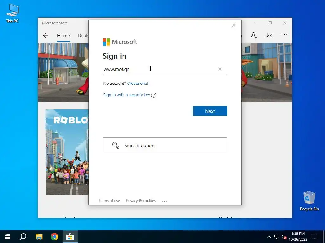The width and height of the screenshot is (325, 243).
Task: Follow the Create one! link
Action: (x=138, y=83)
